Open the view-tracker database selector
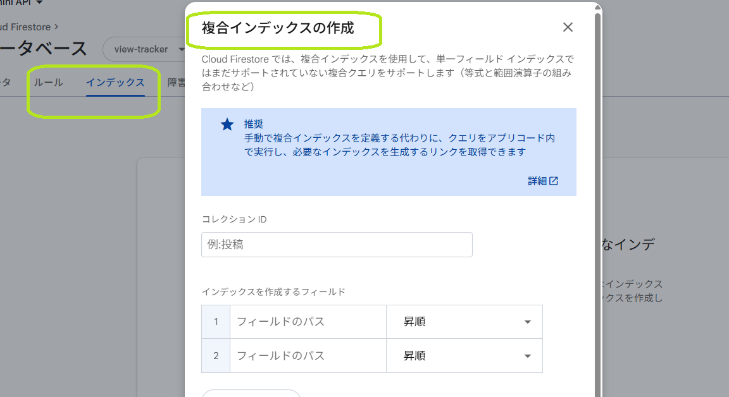 click(146, 49)
